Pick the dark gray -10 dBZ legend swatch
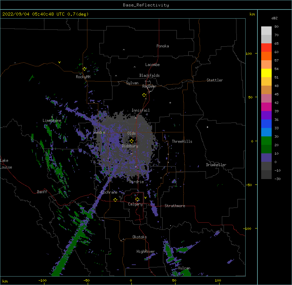The image size is (292, 285). click(x=266, y=175)
